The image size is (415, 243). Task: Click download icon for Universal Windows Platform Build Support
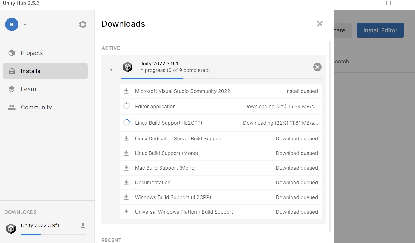tap(126, 212)
